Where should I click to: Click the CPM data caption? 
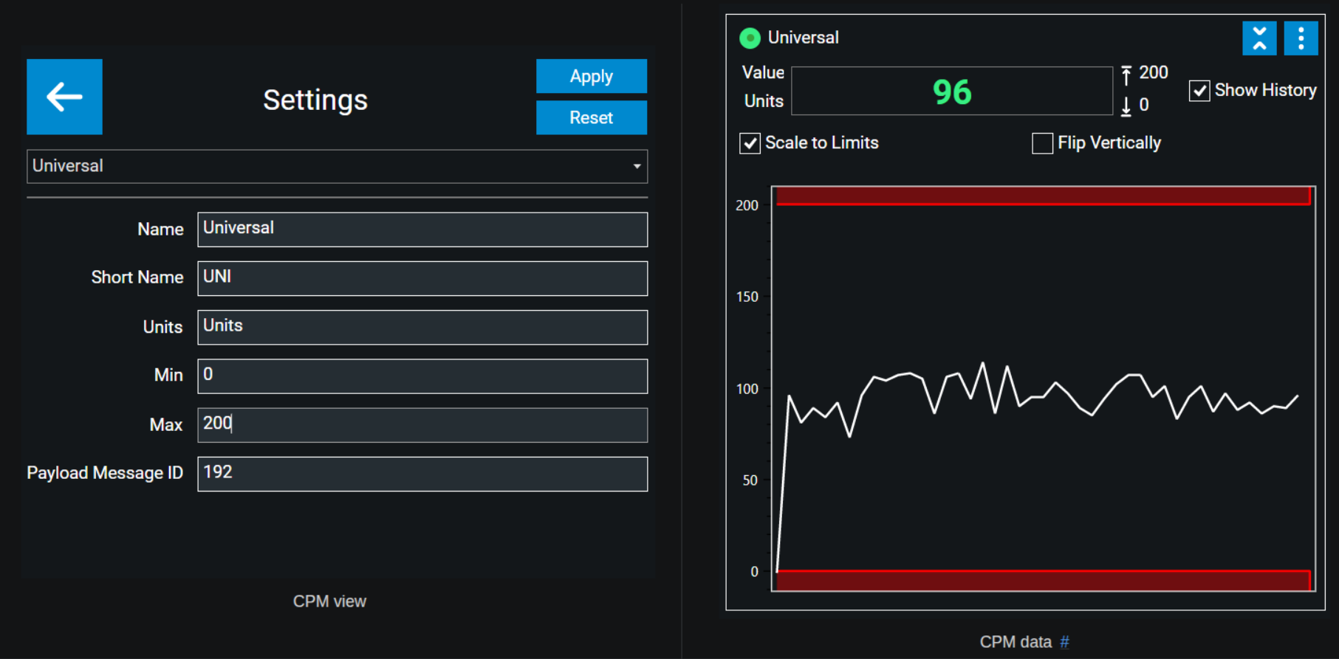coord(1016,642)
